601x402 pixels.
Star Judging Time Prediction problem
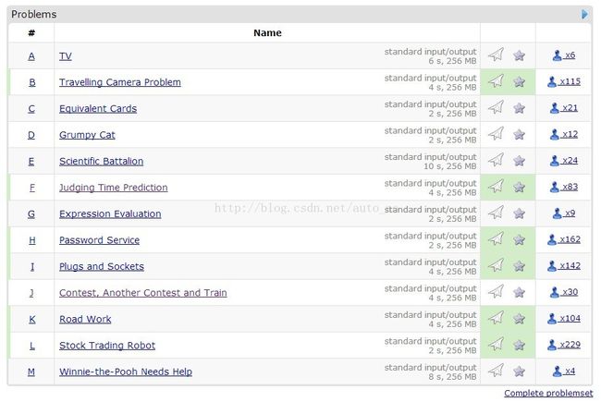pos(519,187)
